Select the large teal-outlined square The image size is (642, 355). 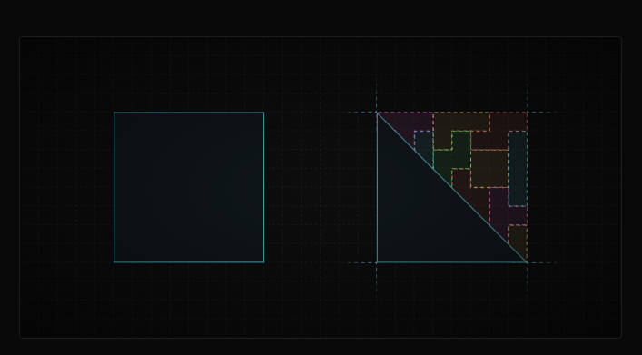189,187
